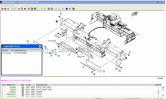The height and width of the screenshot is (99, 166).
Task: Click the eraser icon in toolbar
Action: point(70,9)
